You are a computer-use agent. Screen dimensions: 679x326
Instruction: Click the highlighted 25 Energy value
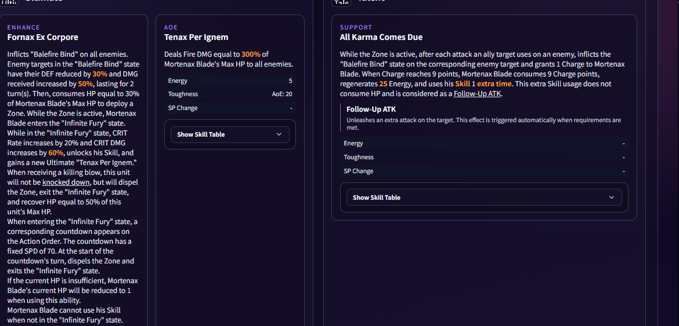click(x=383, y=84)
